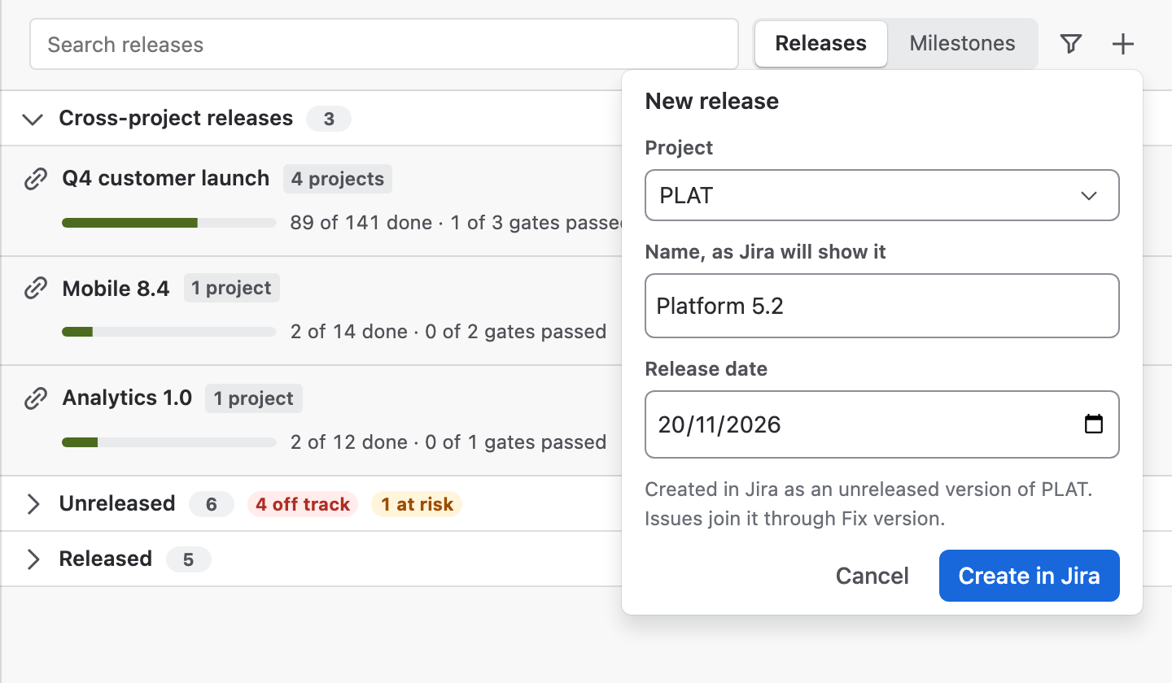Switch to the Releases tab
This screenshot has width=1172, height=683.
[x=821, y=44]
